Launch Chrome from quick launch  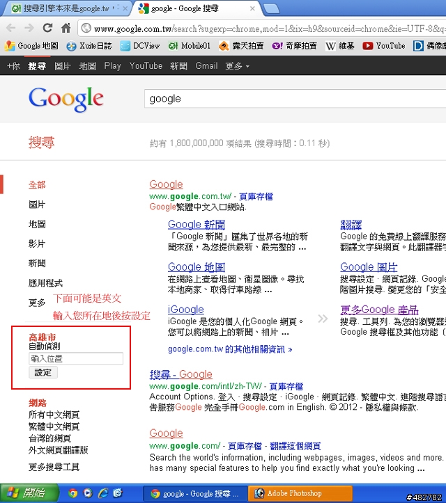click(x=72, y=493)
